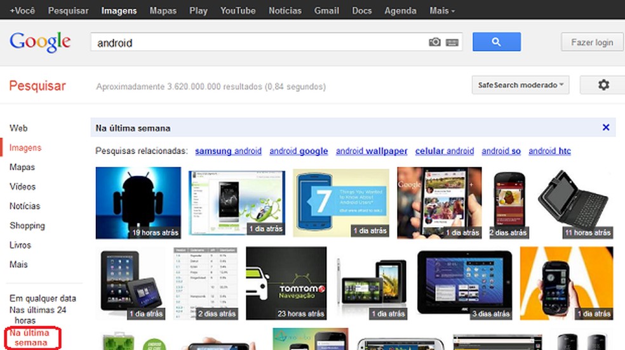Select Mapas in the left sidebar
625x350 pixels.
coord(22,167)
